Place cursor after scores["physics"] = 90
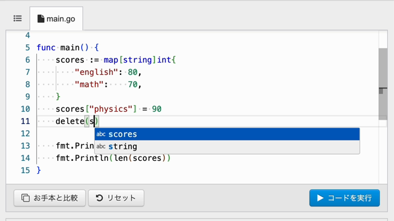 pyautogui.click(x=161, y=109)
